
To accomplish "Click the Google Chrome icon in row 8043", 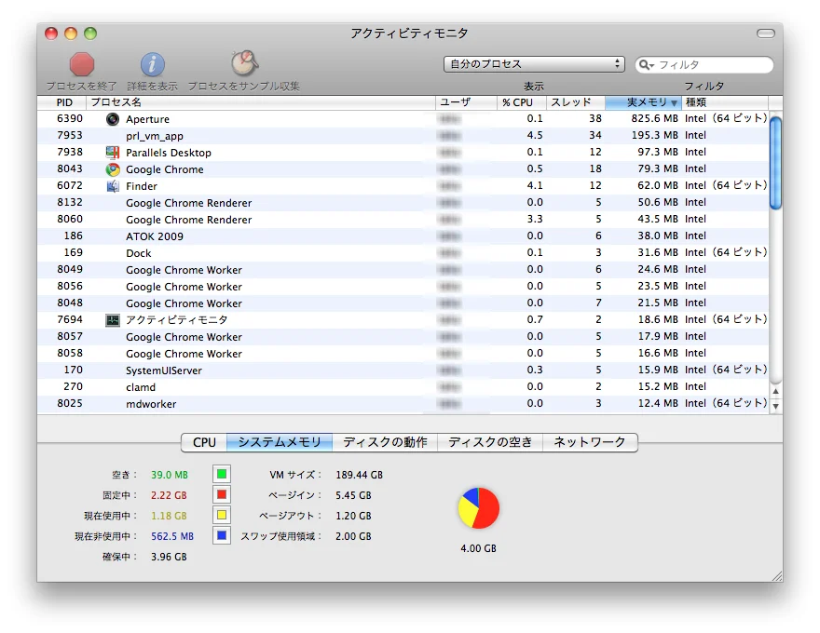I will (x=113, y=169).
